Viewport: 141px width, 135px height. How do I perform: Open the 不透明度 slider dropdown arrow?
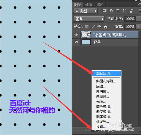(138, 19)
